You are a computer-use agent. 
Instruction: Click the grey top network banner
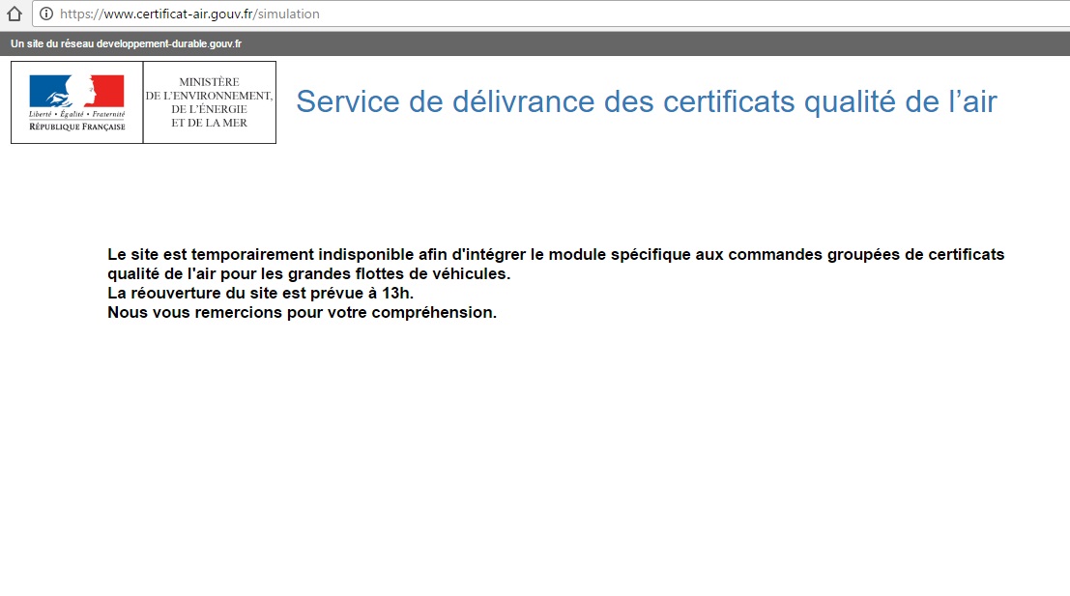tap(535, 43)
